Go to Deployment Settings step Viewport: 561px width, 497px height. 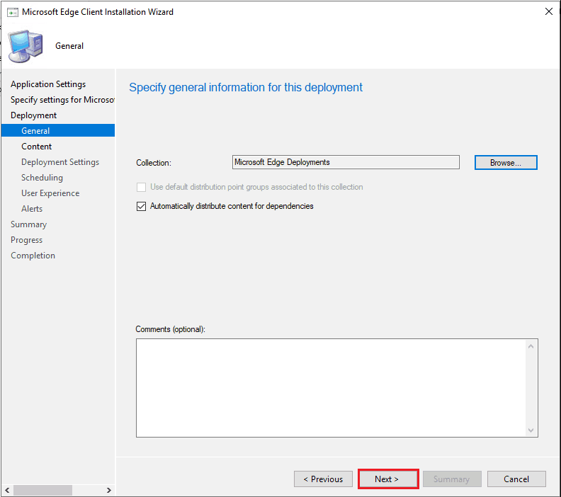point(60,162)
